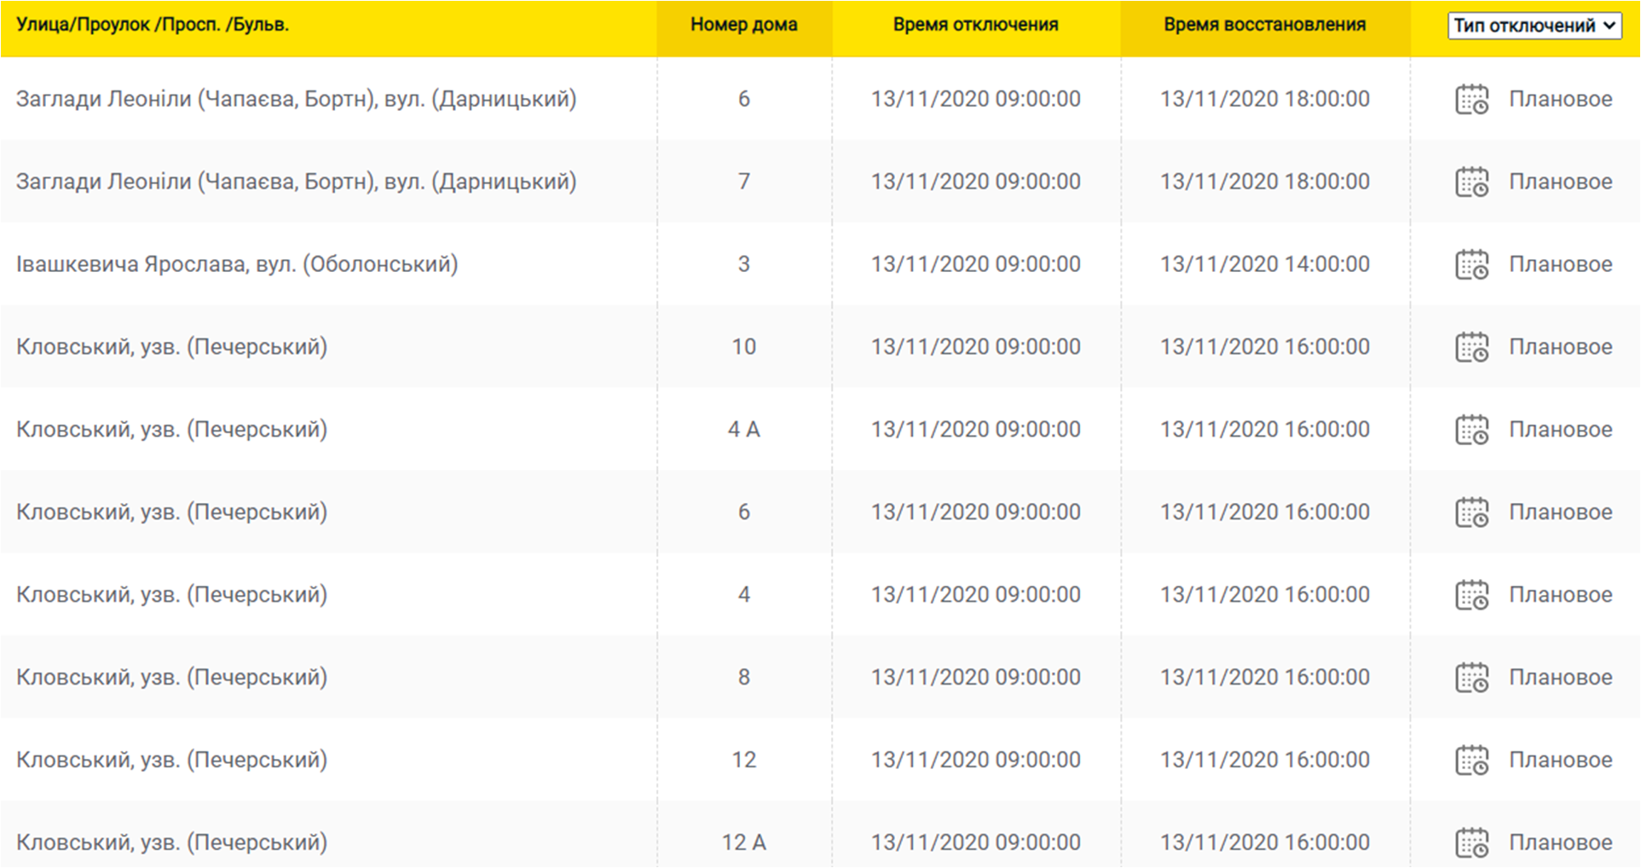Click 'Улица/Проулок /Просп. /Бульв.' header
The image size is (1641, 868).
(x=153, y=25)
